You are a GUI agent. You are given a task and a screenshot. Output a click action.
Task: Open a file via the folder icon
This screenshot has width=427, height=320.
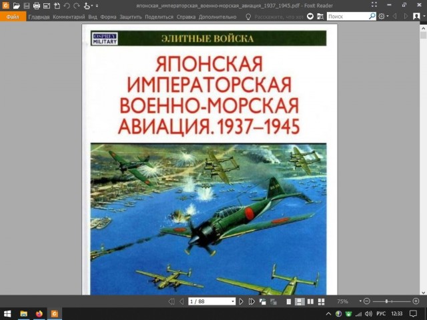pos(16,5)
